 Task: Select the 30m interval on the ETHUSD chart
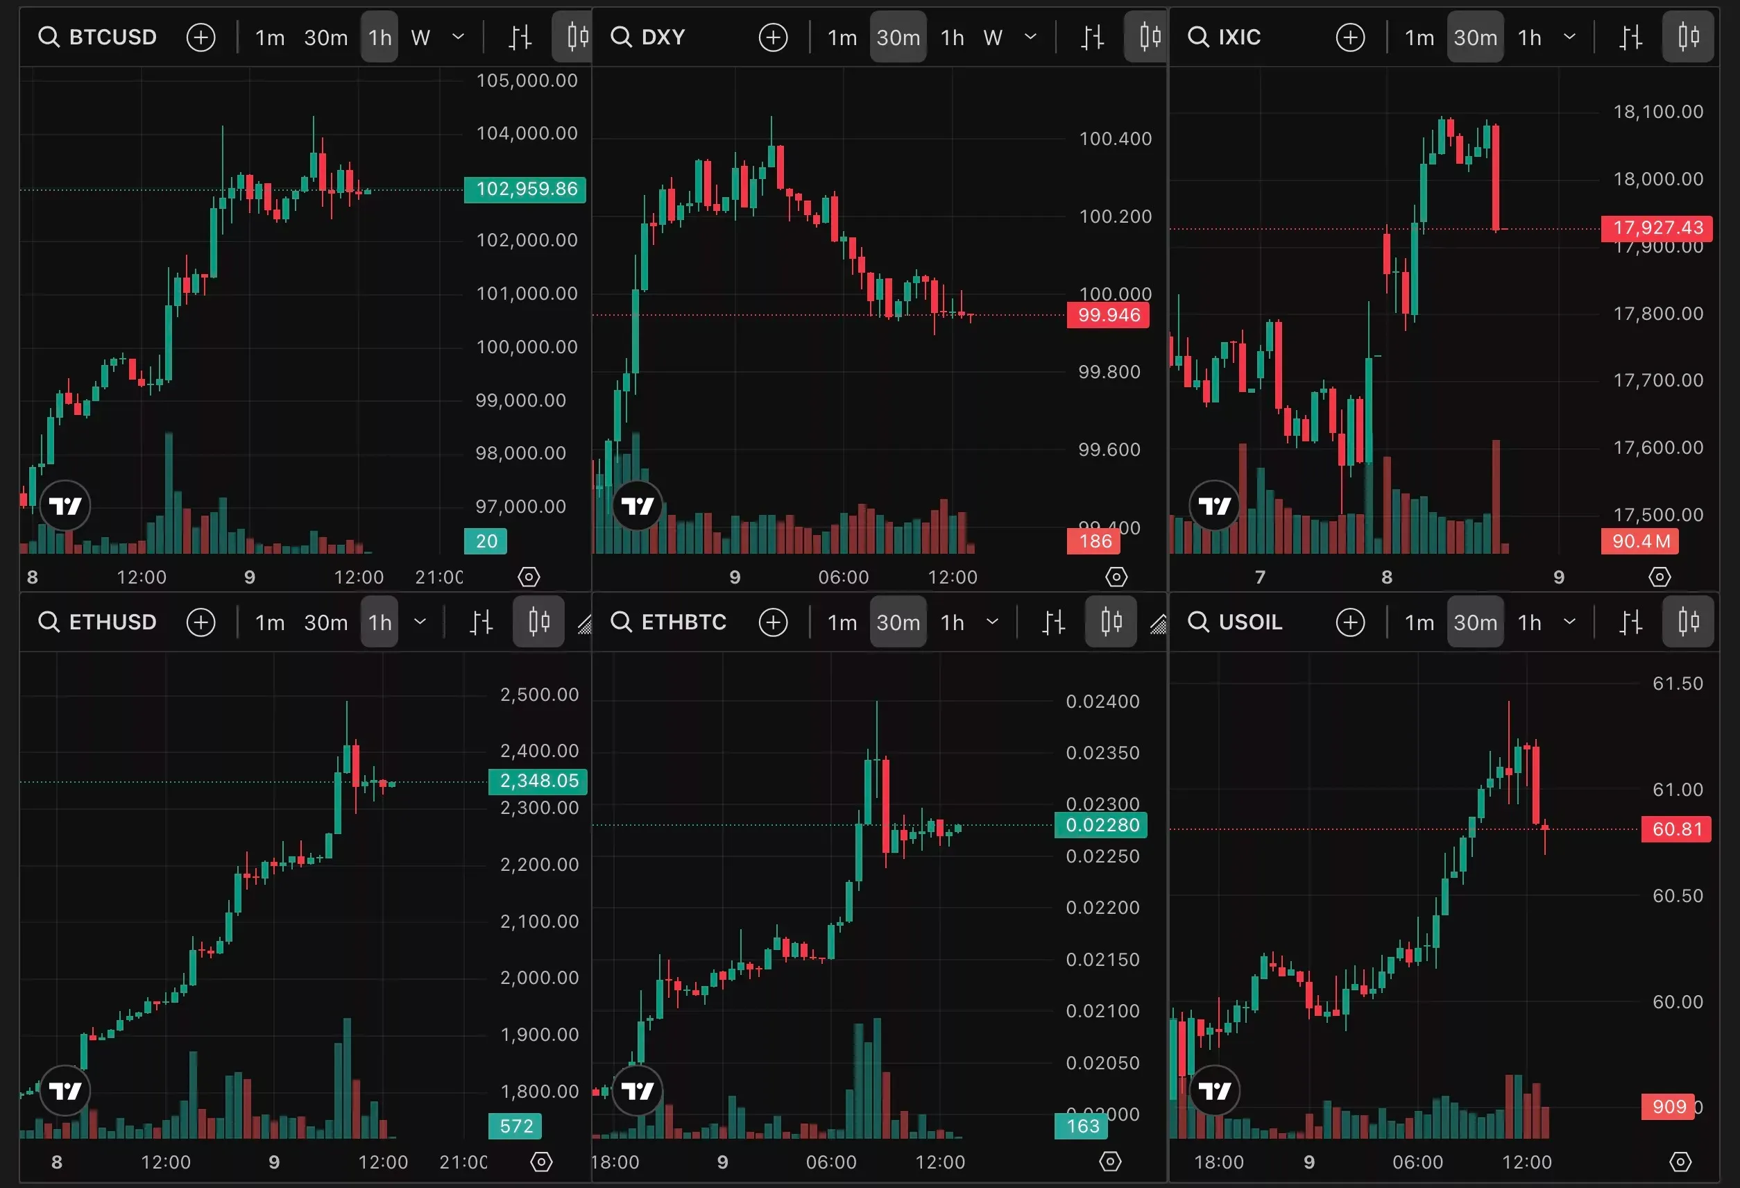[x=325, y=622]
